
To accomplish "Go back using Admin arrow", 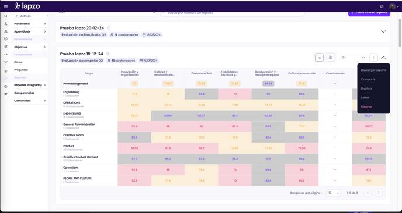I will click(x=17, y=16).
